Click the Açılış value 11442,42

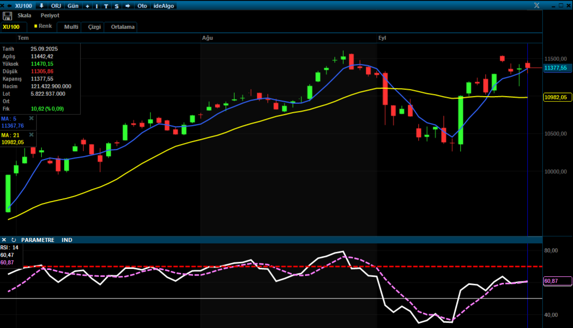click(42, 57)
